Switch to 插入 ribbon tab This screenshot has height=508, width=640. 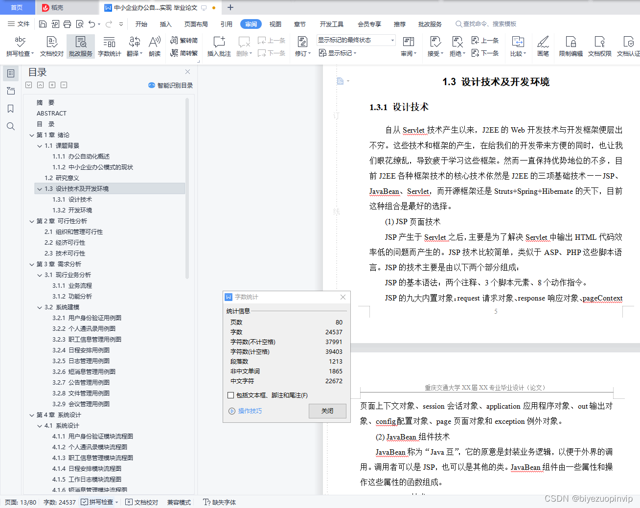(166, 24)
